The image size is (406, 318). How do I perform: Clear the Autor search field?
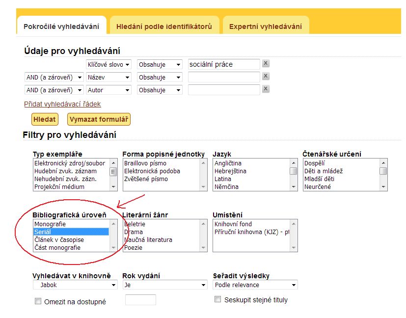point(265,90)
